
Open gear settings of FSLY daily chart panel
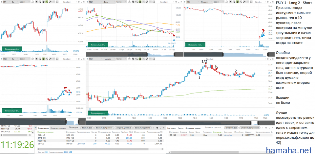pyautogui.click(x=176, y=2)
